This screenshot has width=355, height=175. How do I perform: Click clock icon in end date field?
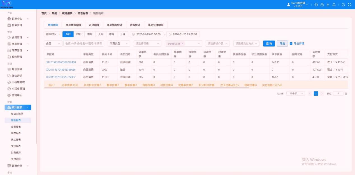170,34
